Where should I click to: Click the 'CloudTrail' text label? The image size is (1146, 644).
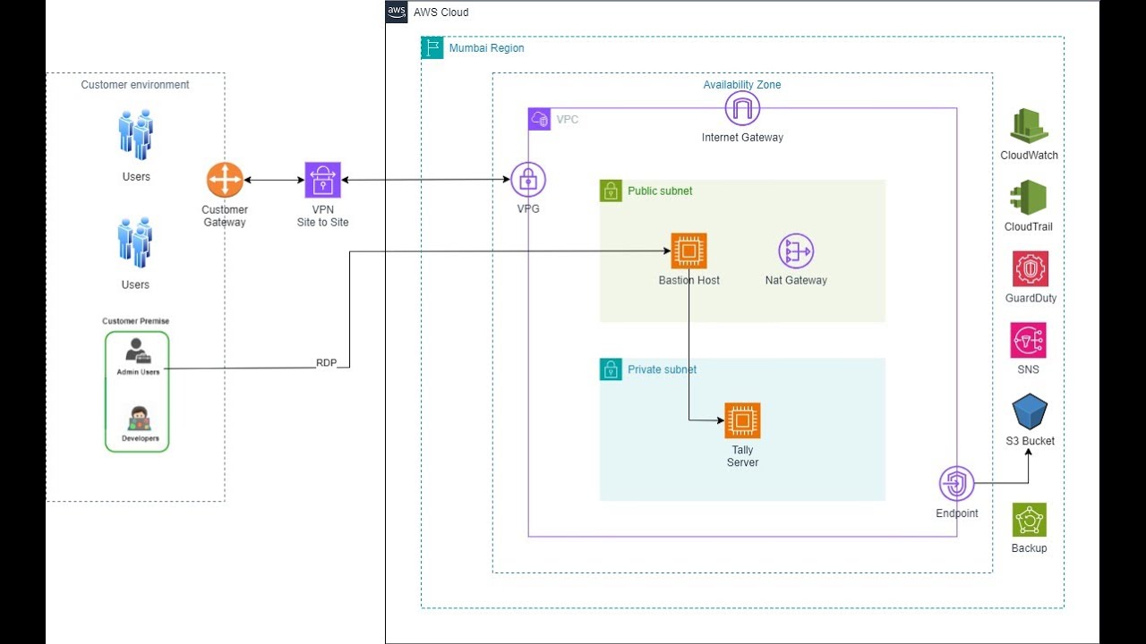coord(1029,227)
